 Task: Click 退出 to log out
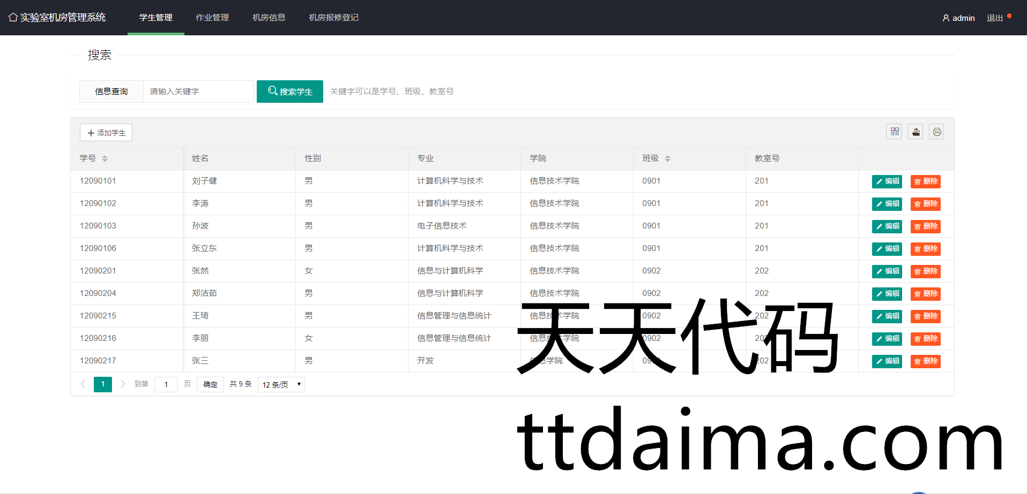point(994,18)
